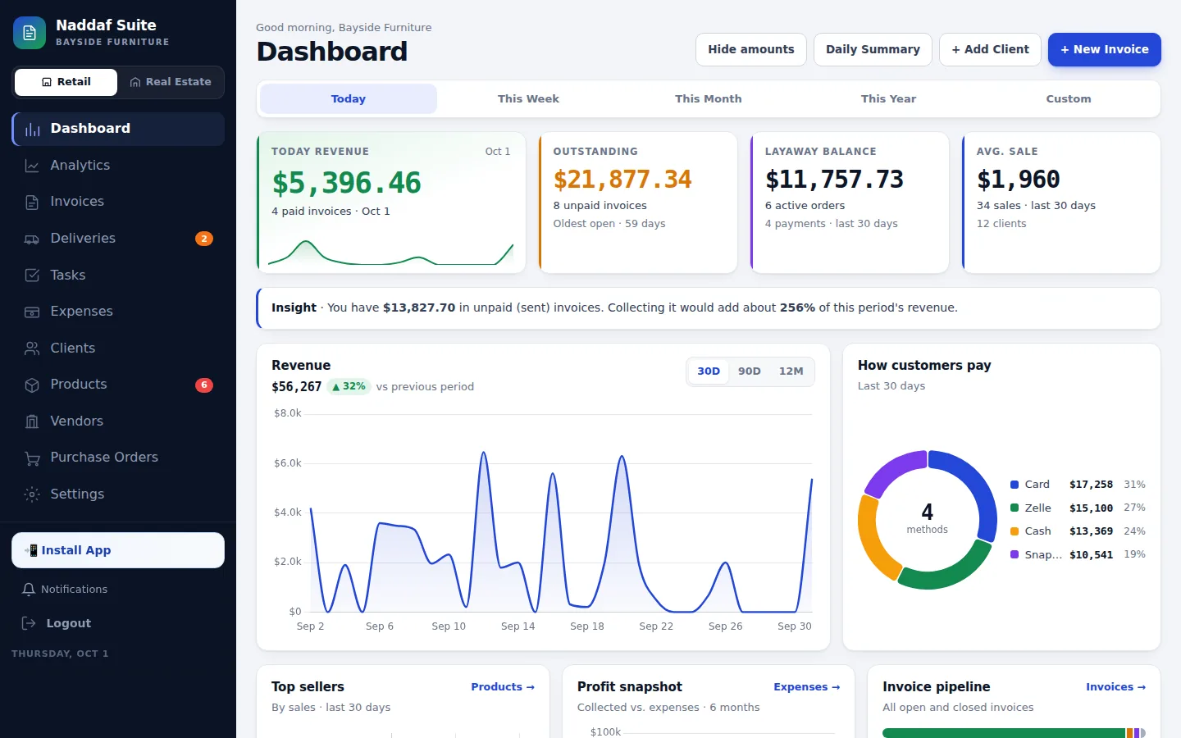Screen dimensions: 1181x738
Task: Open Analytics from the sidebar
Action: coord(118,166)
